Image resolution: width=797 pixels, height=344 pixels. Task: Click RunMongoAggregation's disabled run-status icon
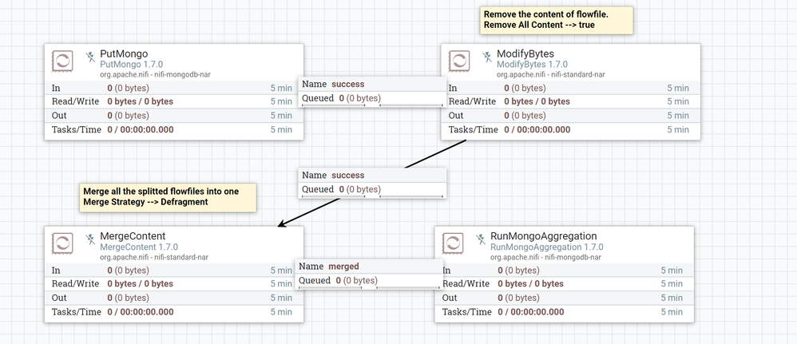pyautogui.click(x=481, y=239)
